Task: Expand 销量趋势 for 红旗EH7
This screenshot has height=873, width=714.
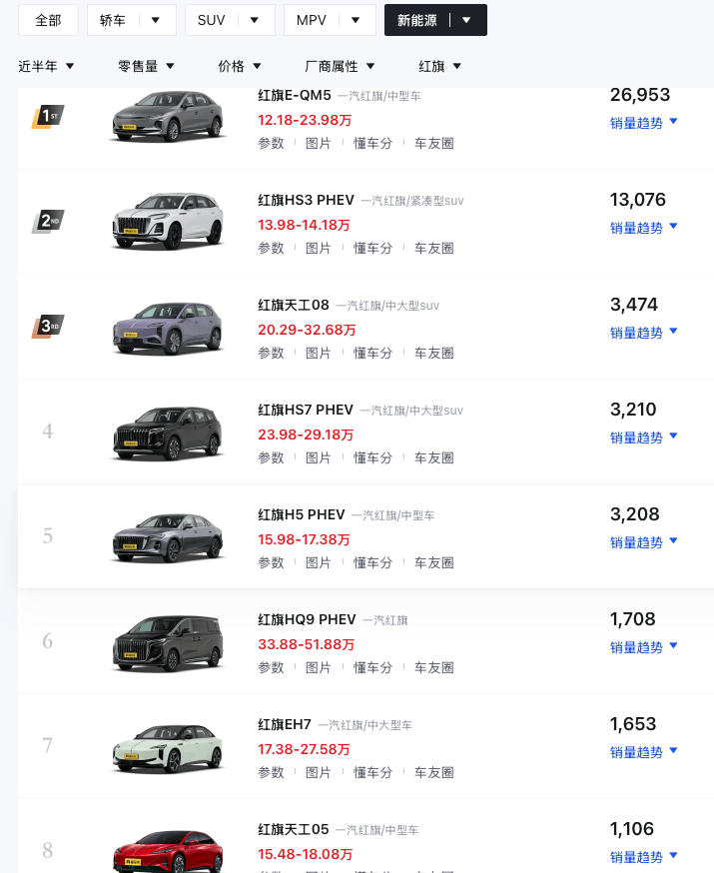Action: pos(644,752)
